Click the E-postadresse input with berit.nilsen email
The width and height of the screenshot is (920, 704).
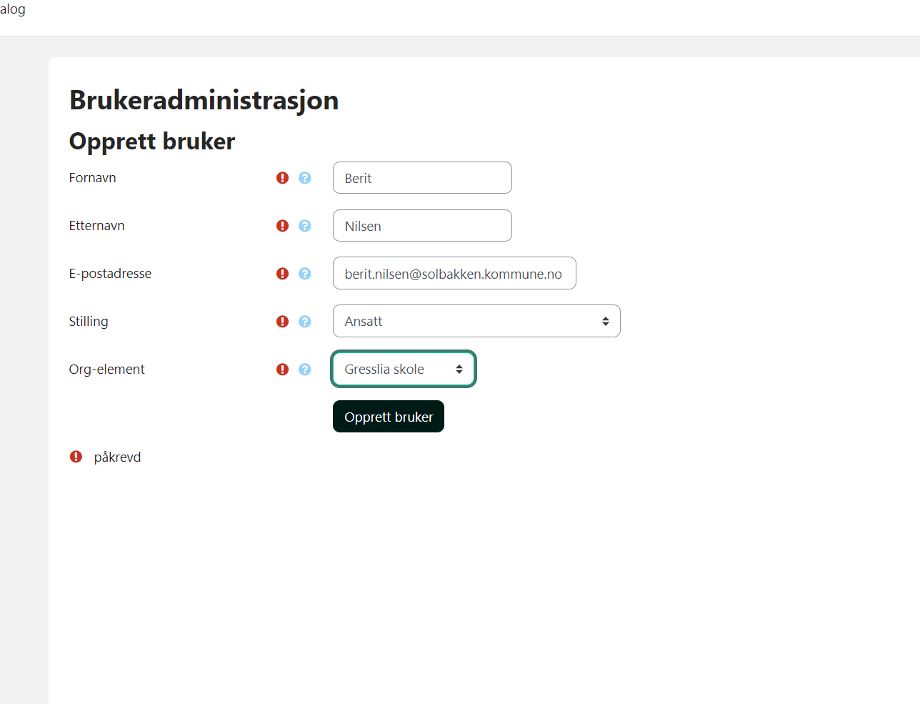click(454, 273)
